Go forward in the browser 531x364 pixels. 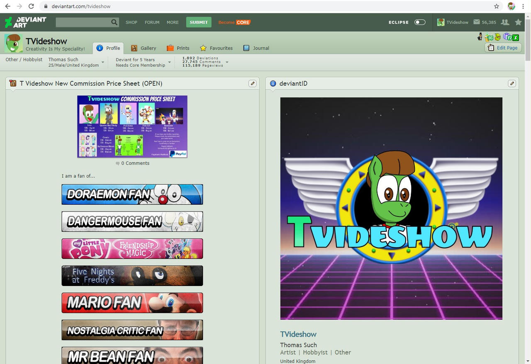(19, 6)
